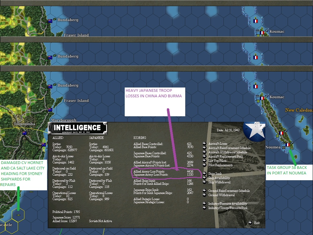313x235 pixels.
Task: Open Pilot Replacements
Action: pyautogui.click(x=220, y=165)
